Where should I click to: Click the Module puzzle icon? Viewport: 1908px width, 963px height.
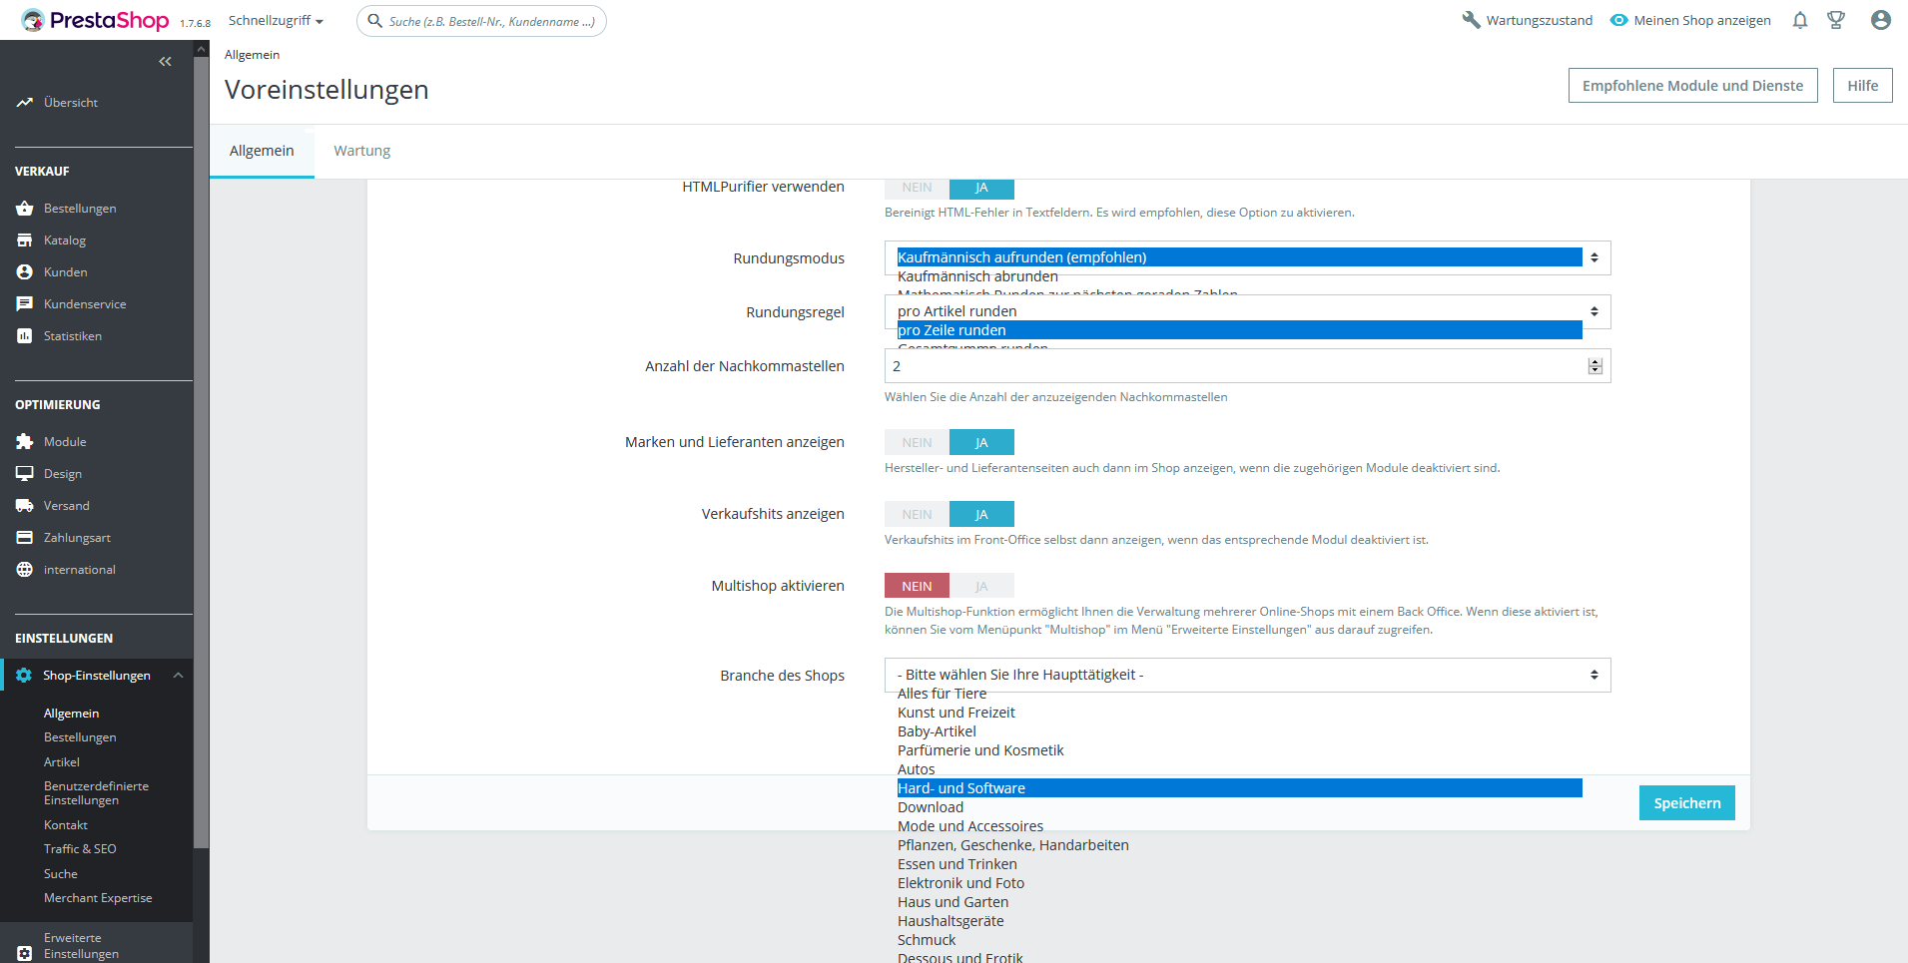[x=25, y=442]
